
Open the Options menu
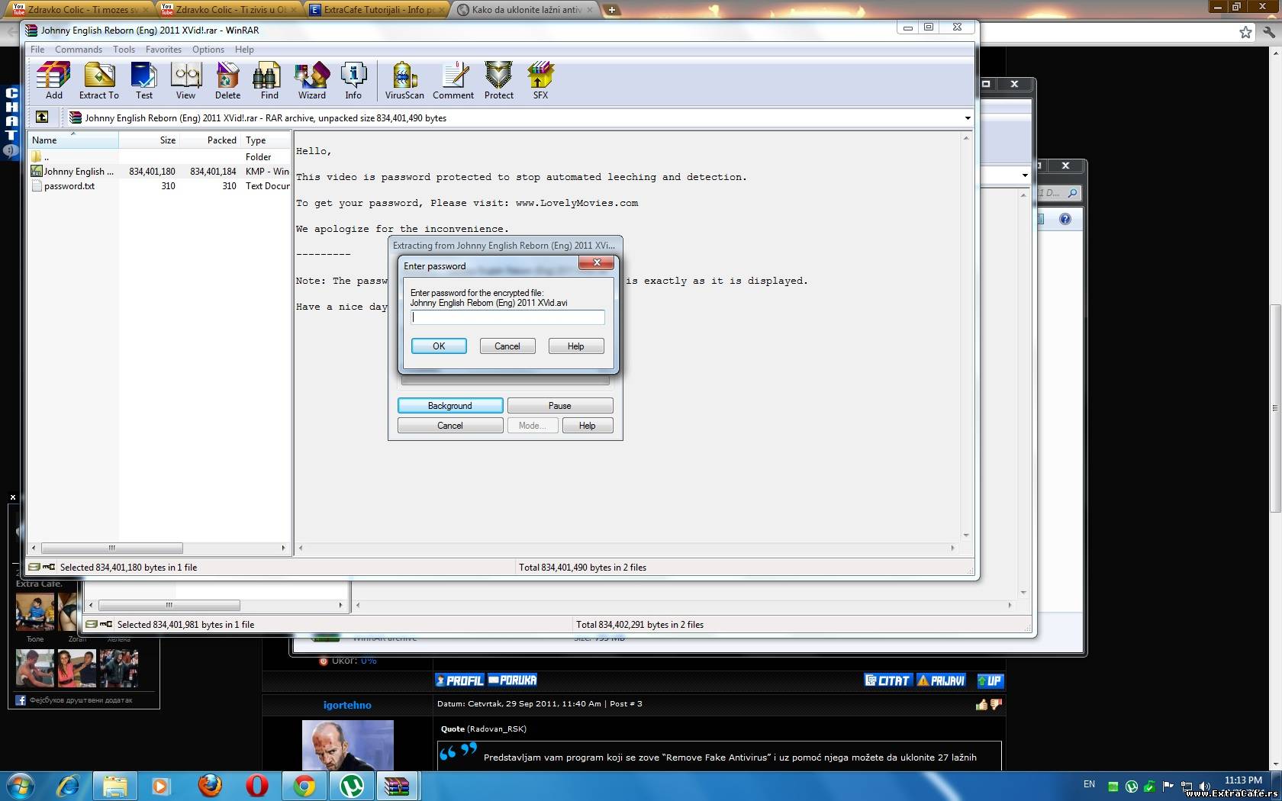pos(208,50)
